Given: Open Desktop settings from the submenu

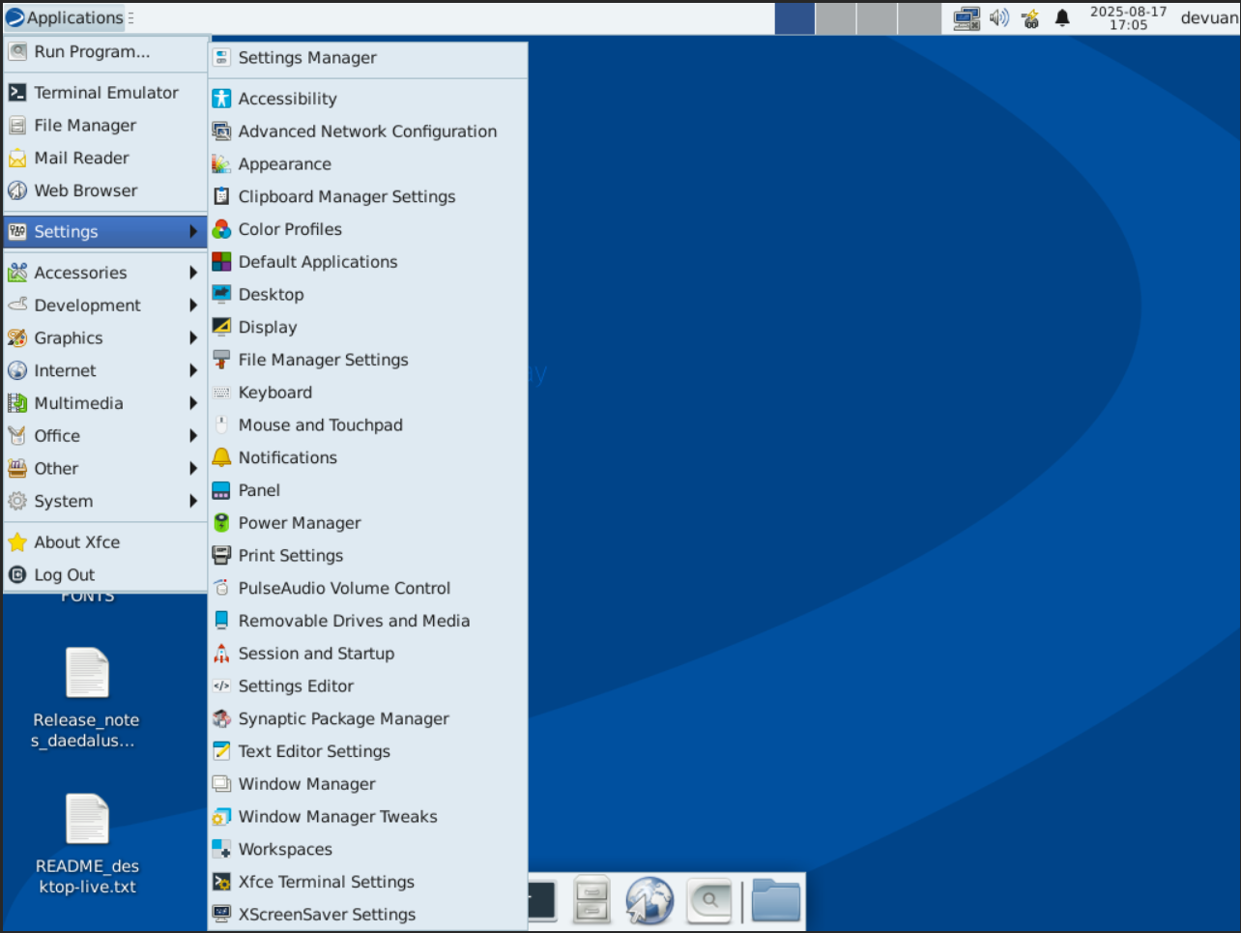Looking at the screenshot, I should [368, 295].
